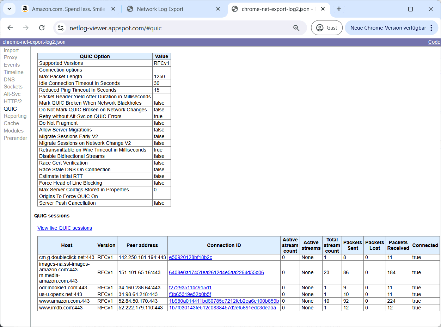Open connection ID 6408e0a17451ea2612d4e5aa2264d55d06 link
Viewport: 441px width, 327px height.
[x=216, y=272]
